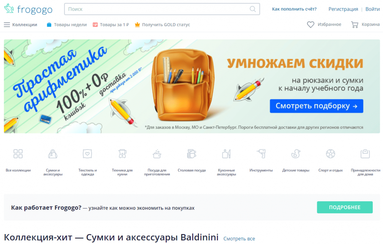Click the Регистрация link
Viewport: 383px width, 244px height.
coord(343,9)
